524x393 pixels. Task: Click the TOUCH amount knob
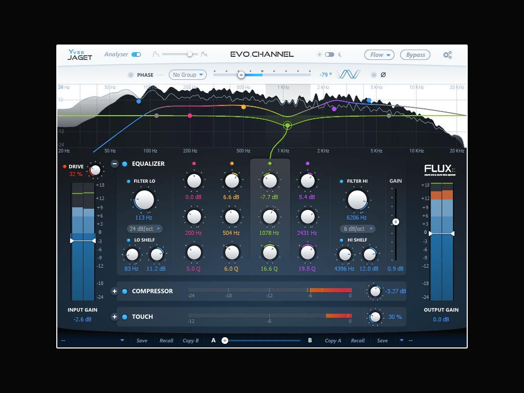pyautogui.click(x=375, y=317)
